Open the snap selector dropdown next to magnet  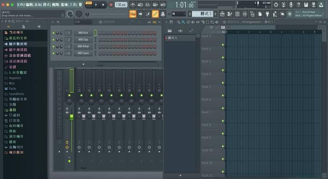[x=179, y=14]
